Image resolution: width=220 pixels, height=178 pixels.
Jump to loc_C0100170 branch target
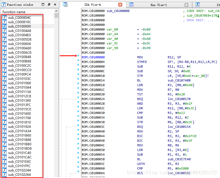coord(179,99)
